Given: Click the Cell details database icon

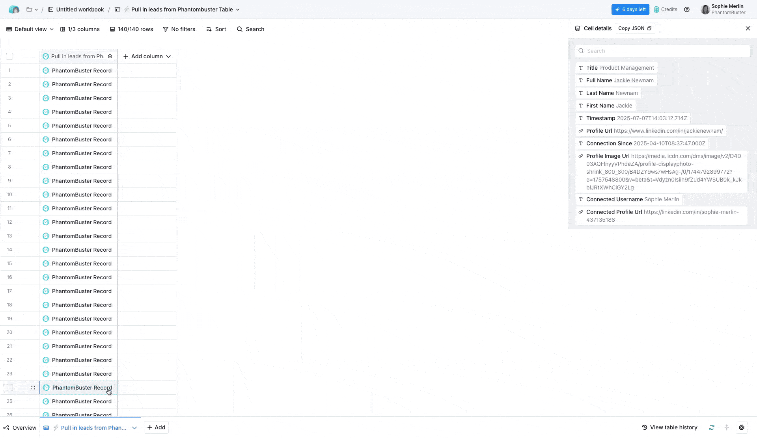Looking at the screenshot, I should pos(578,28).
